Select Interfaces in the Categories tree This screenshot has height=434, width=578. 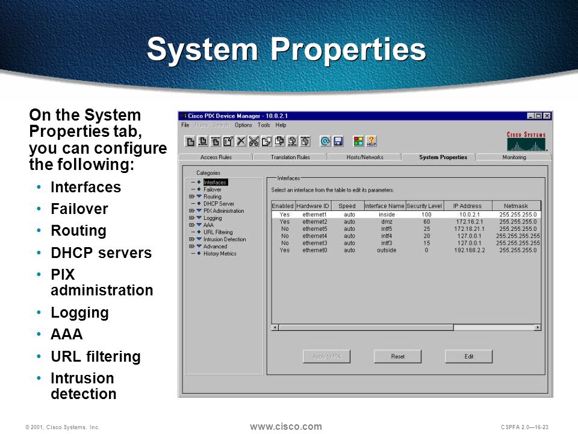pyautogui.click(x=216, y=182)
